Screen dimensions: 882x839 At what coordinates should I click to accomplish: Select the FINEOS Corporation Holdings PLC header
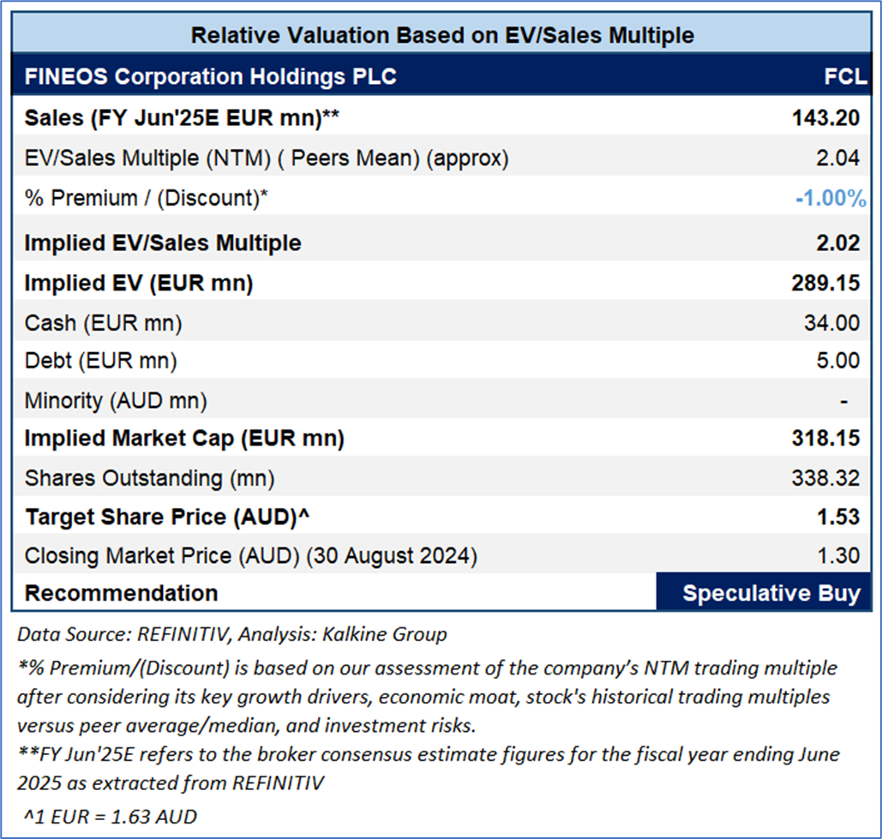[211, 76]
